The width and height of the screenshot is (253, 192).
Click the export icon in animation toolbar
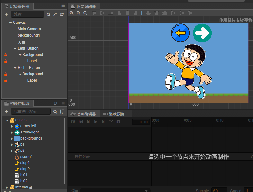[x=111, y=122]
